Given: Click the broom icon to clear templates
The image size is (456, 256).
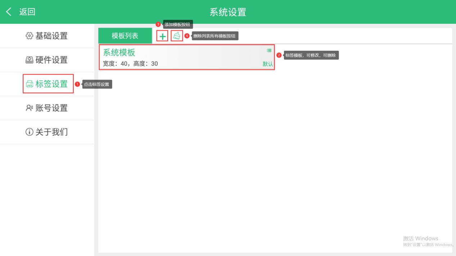Looking at the screenshot, I should (x=176, y=36).
